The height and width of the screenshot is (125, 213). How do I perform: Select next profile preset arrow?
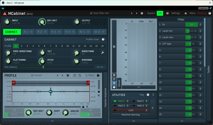pos(63,75)
